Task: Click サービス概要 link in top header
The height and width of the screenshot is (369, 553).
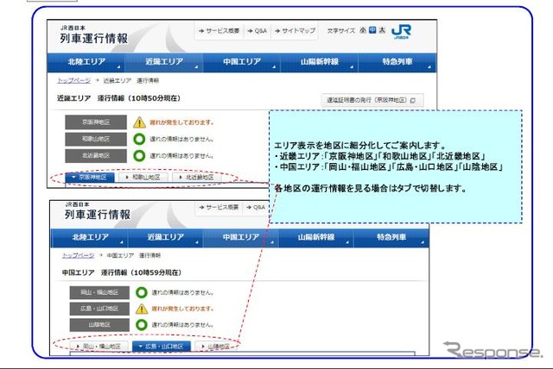Action: pos(219,31)
